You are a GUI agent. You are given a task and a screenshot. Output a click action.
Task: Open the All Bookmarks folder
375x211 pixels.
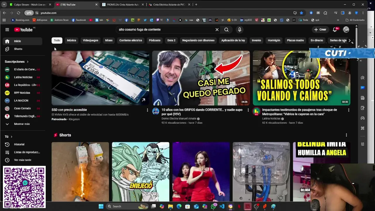click(x=355, y=20)
